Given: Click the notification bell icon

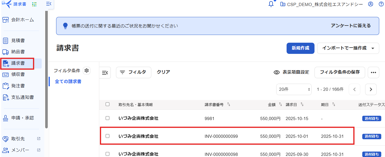Looking at the screenshot, I should (271, 4).
